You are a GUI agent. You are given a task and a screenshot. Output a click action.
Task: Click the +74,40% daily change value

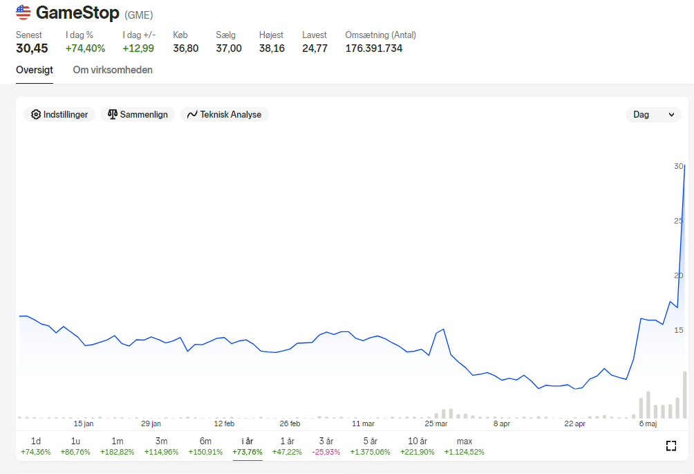coord(86,48)
